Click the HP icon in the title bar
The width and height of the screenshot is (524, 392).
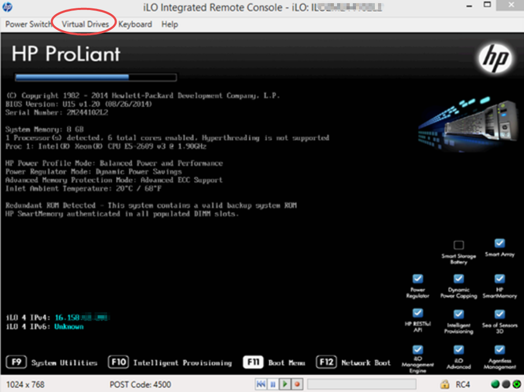7,7
